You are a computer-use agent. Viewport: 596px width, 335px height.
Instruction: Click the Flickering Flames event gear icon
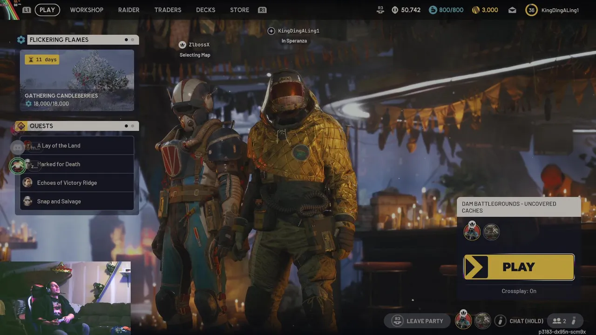[x=21, y=40]
